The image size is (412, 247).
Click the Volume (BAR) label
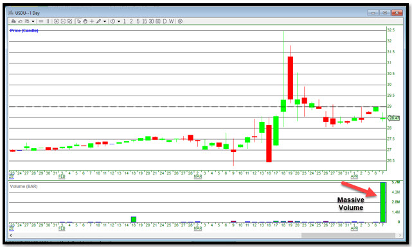pos(24,187)
